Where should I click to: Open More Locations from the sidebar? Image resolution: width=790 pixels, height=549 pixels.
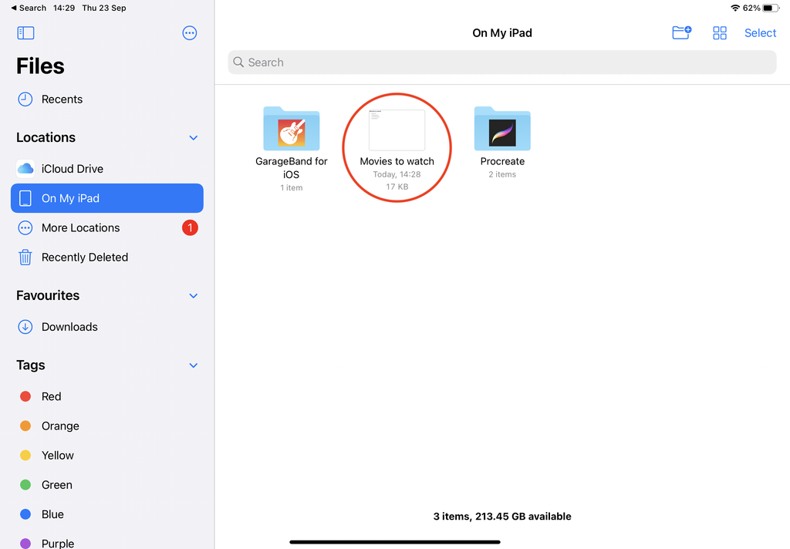point(80,227)
